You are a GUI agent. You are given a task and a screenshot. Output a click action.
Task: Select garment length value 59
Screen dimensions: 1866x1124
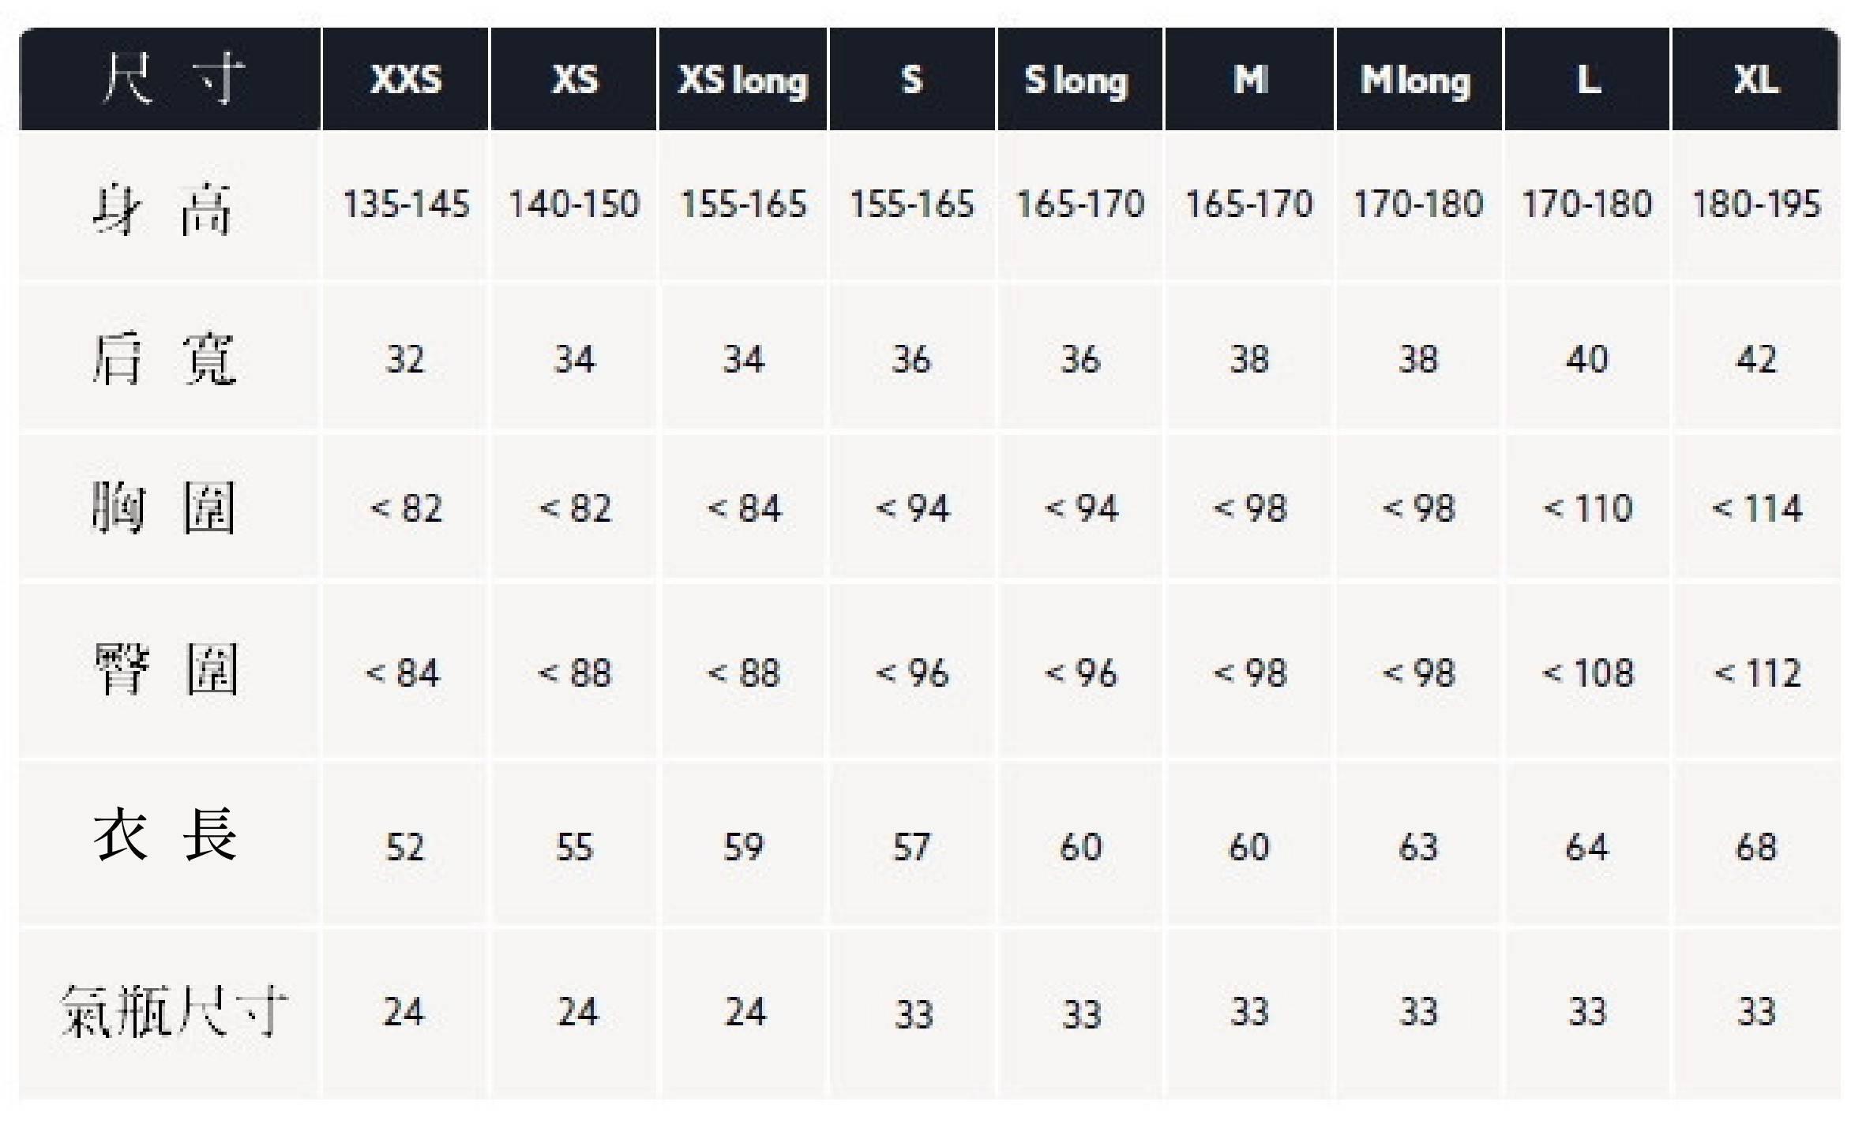[x=743, y=848]
